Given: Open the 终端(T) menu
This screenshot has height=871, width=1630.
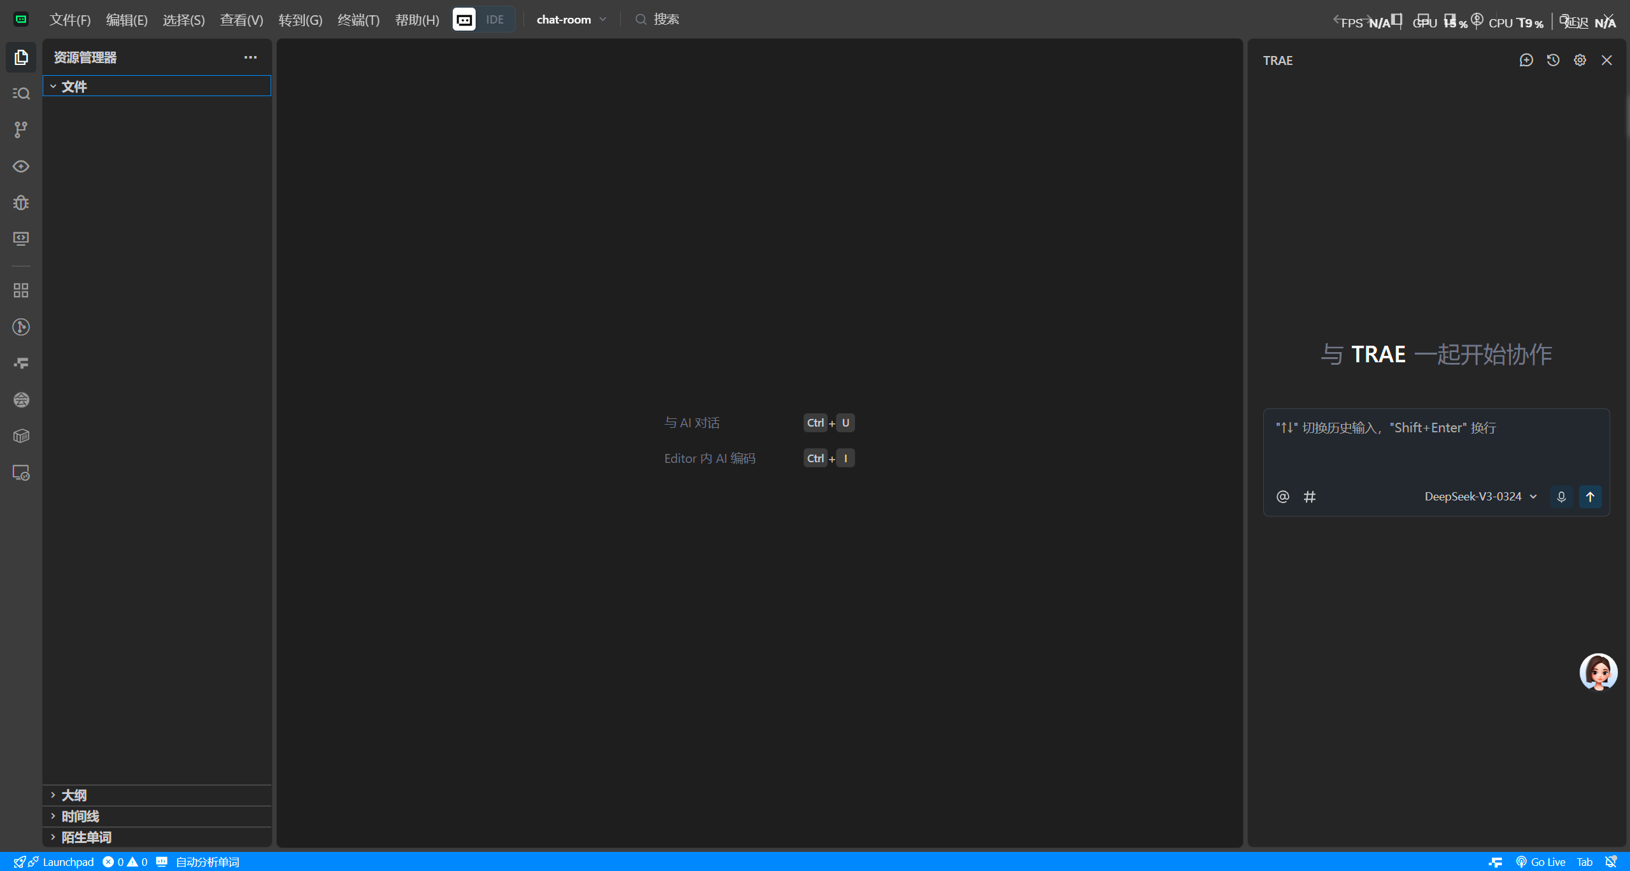Looking at the screenshot, I should tap(358, 20).
